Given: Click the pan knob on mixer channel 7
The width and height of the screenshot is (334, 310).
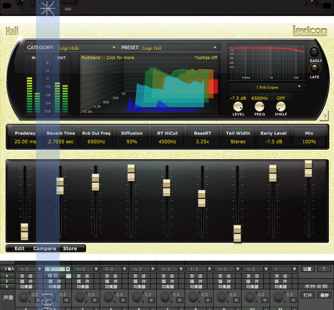Looking at the screenshot, I should click(165, 297).
